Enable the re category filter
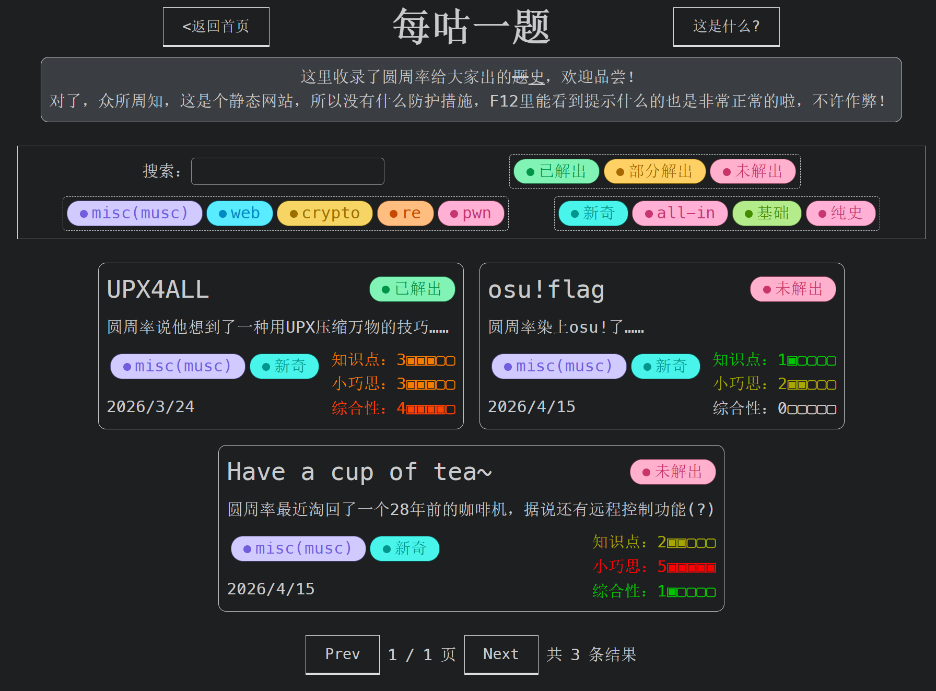Screen dimensions: 936x691 (405, 214)
